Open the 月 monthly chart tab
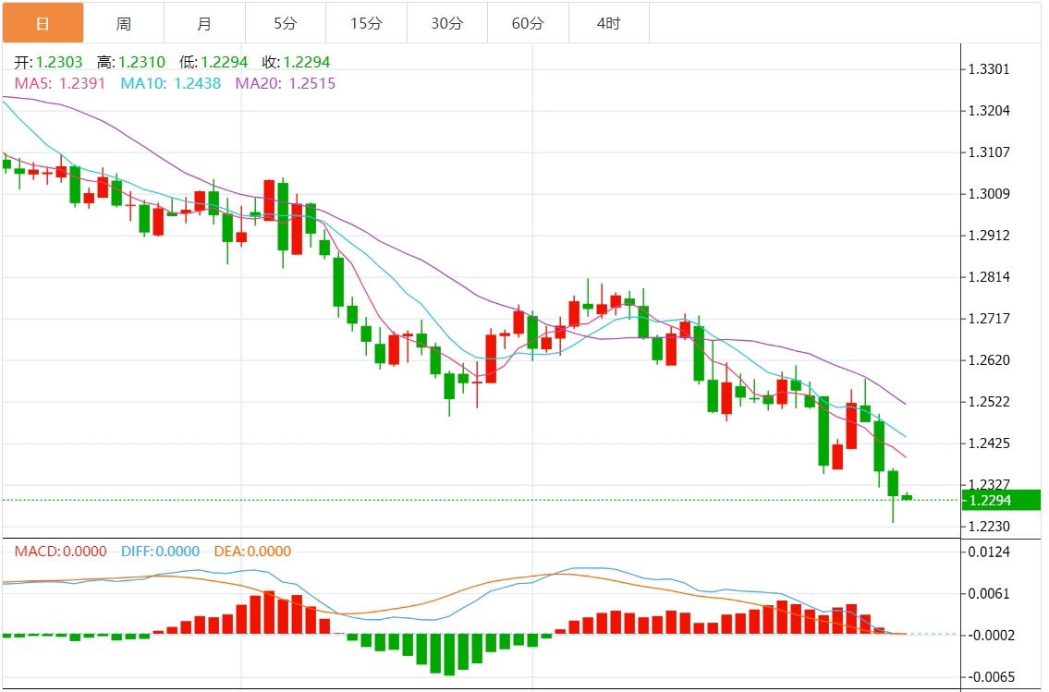This screenshot has height=692, width=1049. tap(204, 23)
